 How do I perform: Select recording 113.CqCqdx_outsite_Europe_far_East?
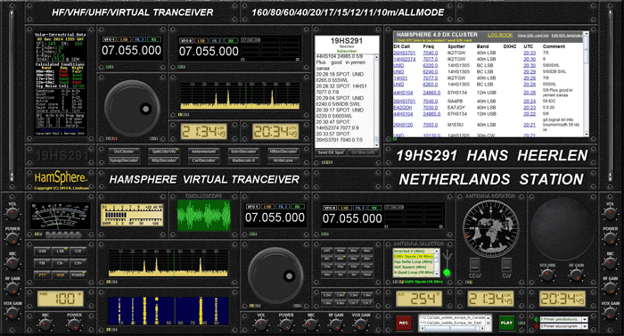pyautogui.click(x=452, y=323)
